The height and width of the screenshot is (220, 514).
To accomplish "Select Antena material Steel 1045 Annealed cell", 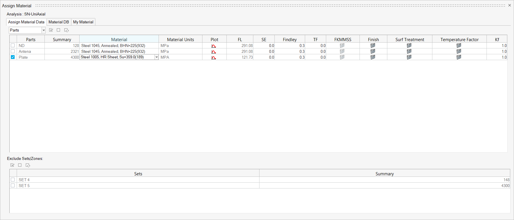I will click(x=119, y=51).
